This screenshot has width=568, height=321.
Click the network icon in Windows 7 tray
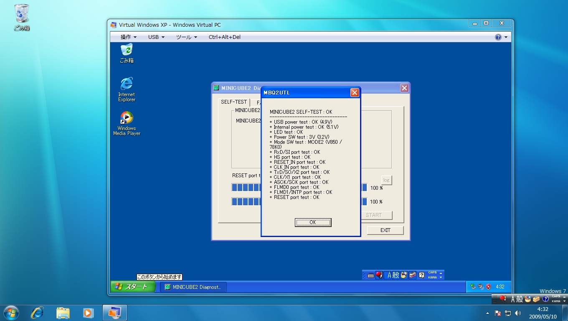point(508,313)
